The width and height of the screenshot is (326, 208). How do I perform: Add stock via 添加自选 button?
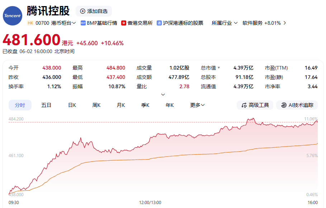(x=94, y=11)
